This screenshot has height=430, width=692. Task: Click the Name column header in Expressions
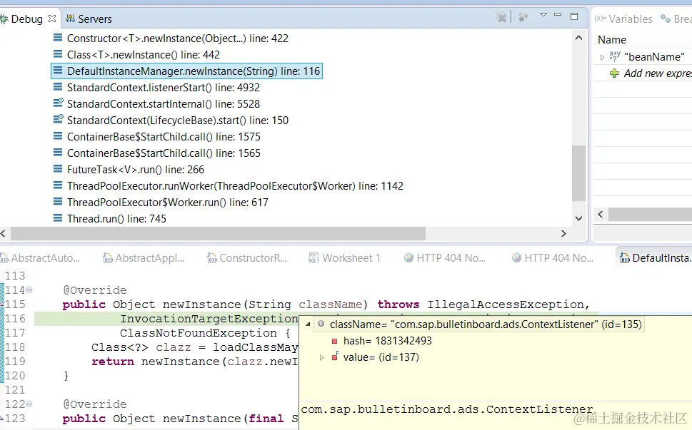tap(612, 40)
